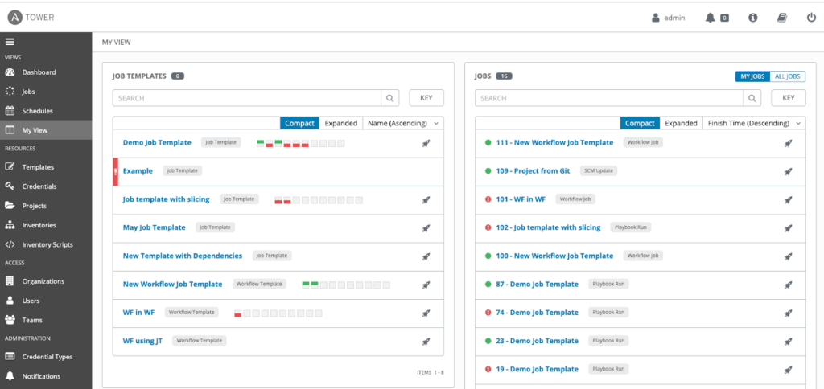This screenshot has height=389, width=824.
Task: Open the Finish Time (Descending) sort dropdown
Action: (754, 123)
